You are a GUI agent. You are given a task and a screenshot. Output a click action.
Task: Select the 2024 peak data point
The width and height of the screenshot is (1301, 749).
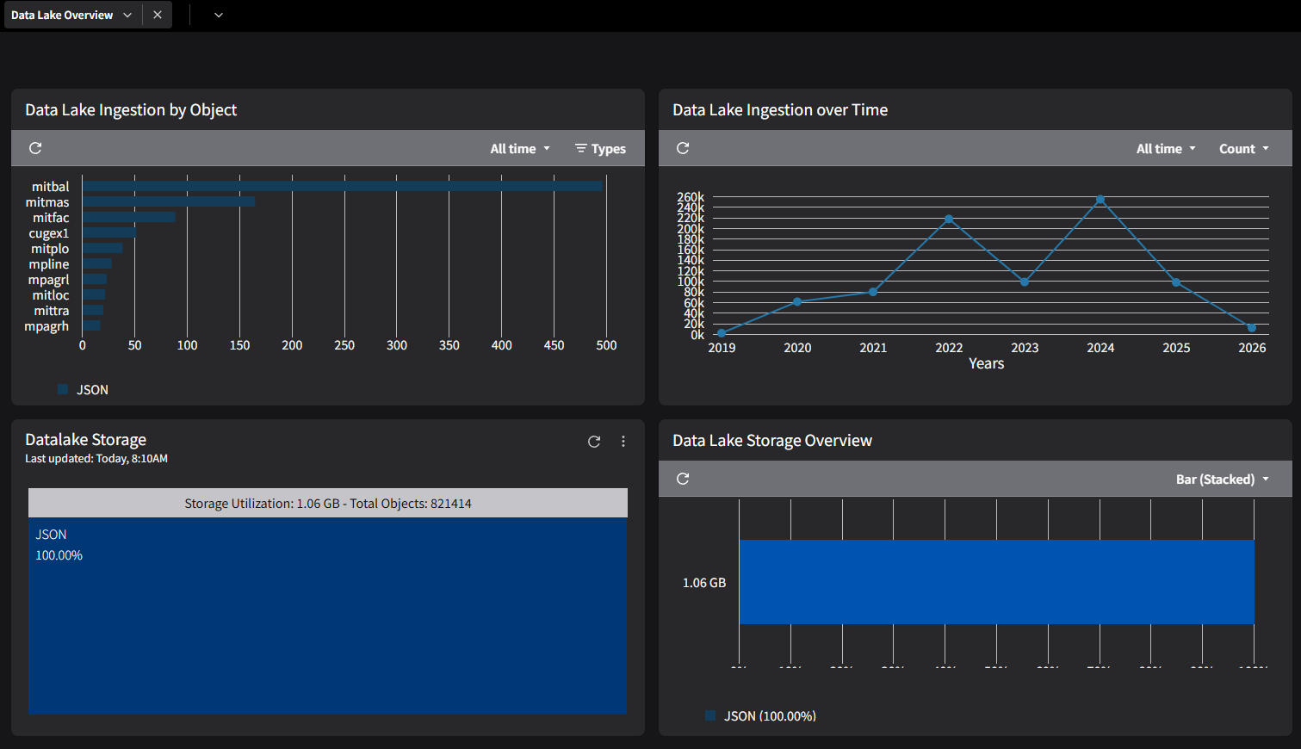(1100, 200)
